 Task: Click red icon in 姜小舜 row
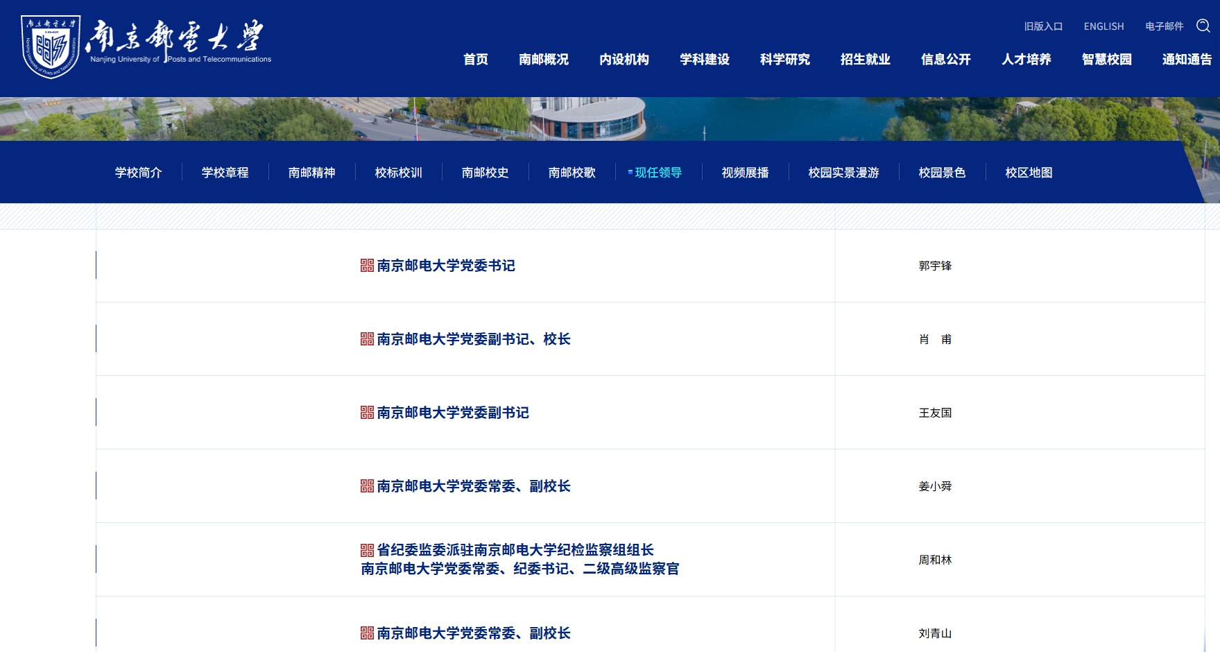click(x=367, y=486)
